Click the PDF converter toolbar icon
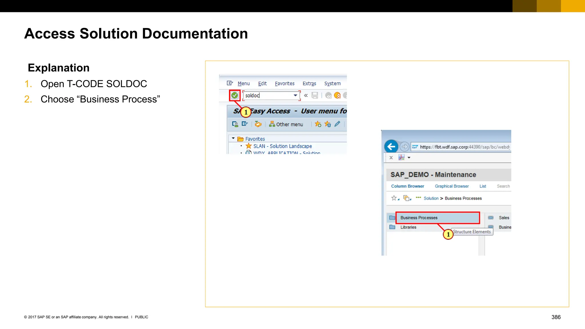 401,157
